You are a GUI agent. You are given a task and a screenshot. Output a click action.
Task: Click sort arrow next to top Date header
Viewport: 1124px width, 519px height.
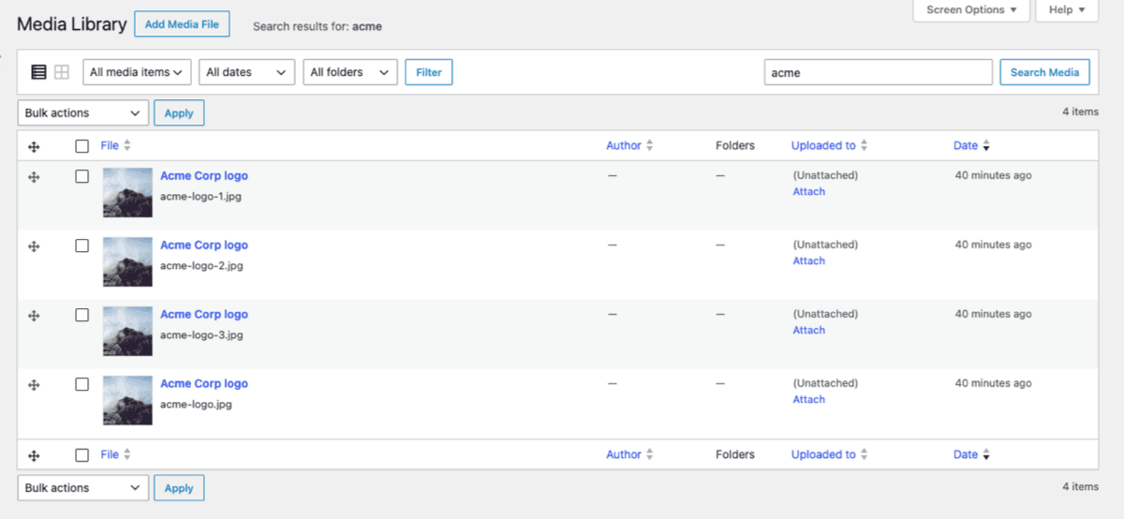pos(985,146)
